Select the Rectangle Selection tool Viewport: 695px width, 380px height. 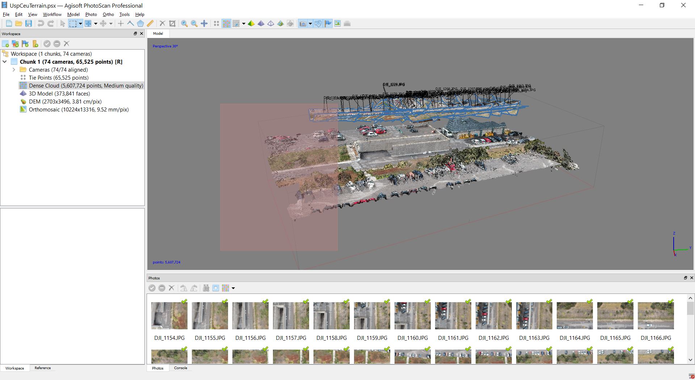click(x=73, y=24)
